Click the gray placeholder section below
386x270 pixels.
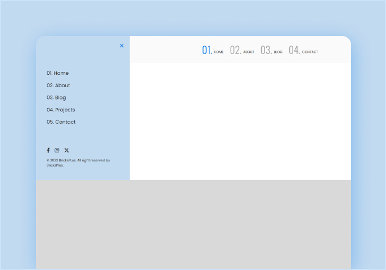pyautogui.click(x=193, y=224)
